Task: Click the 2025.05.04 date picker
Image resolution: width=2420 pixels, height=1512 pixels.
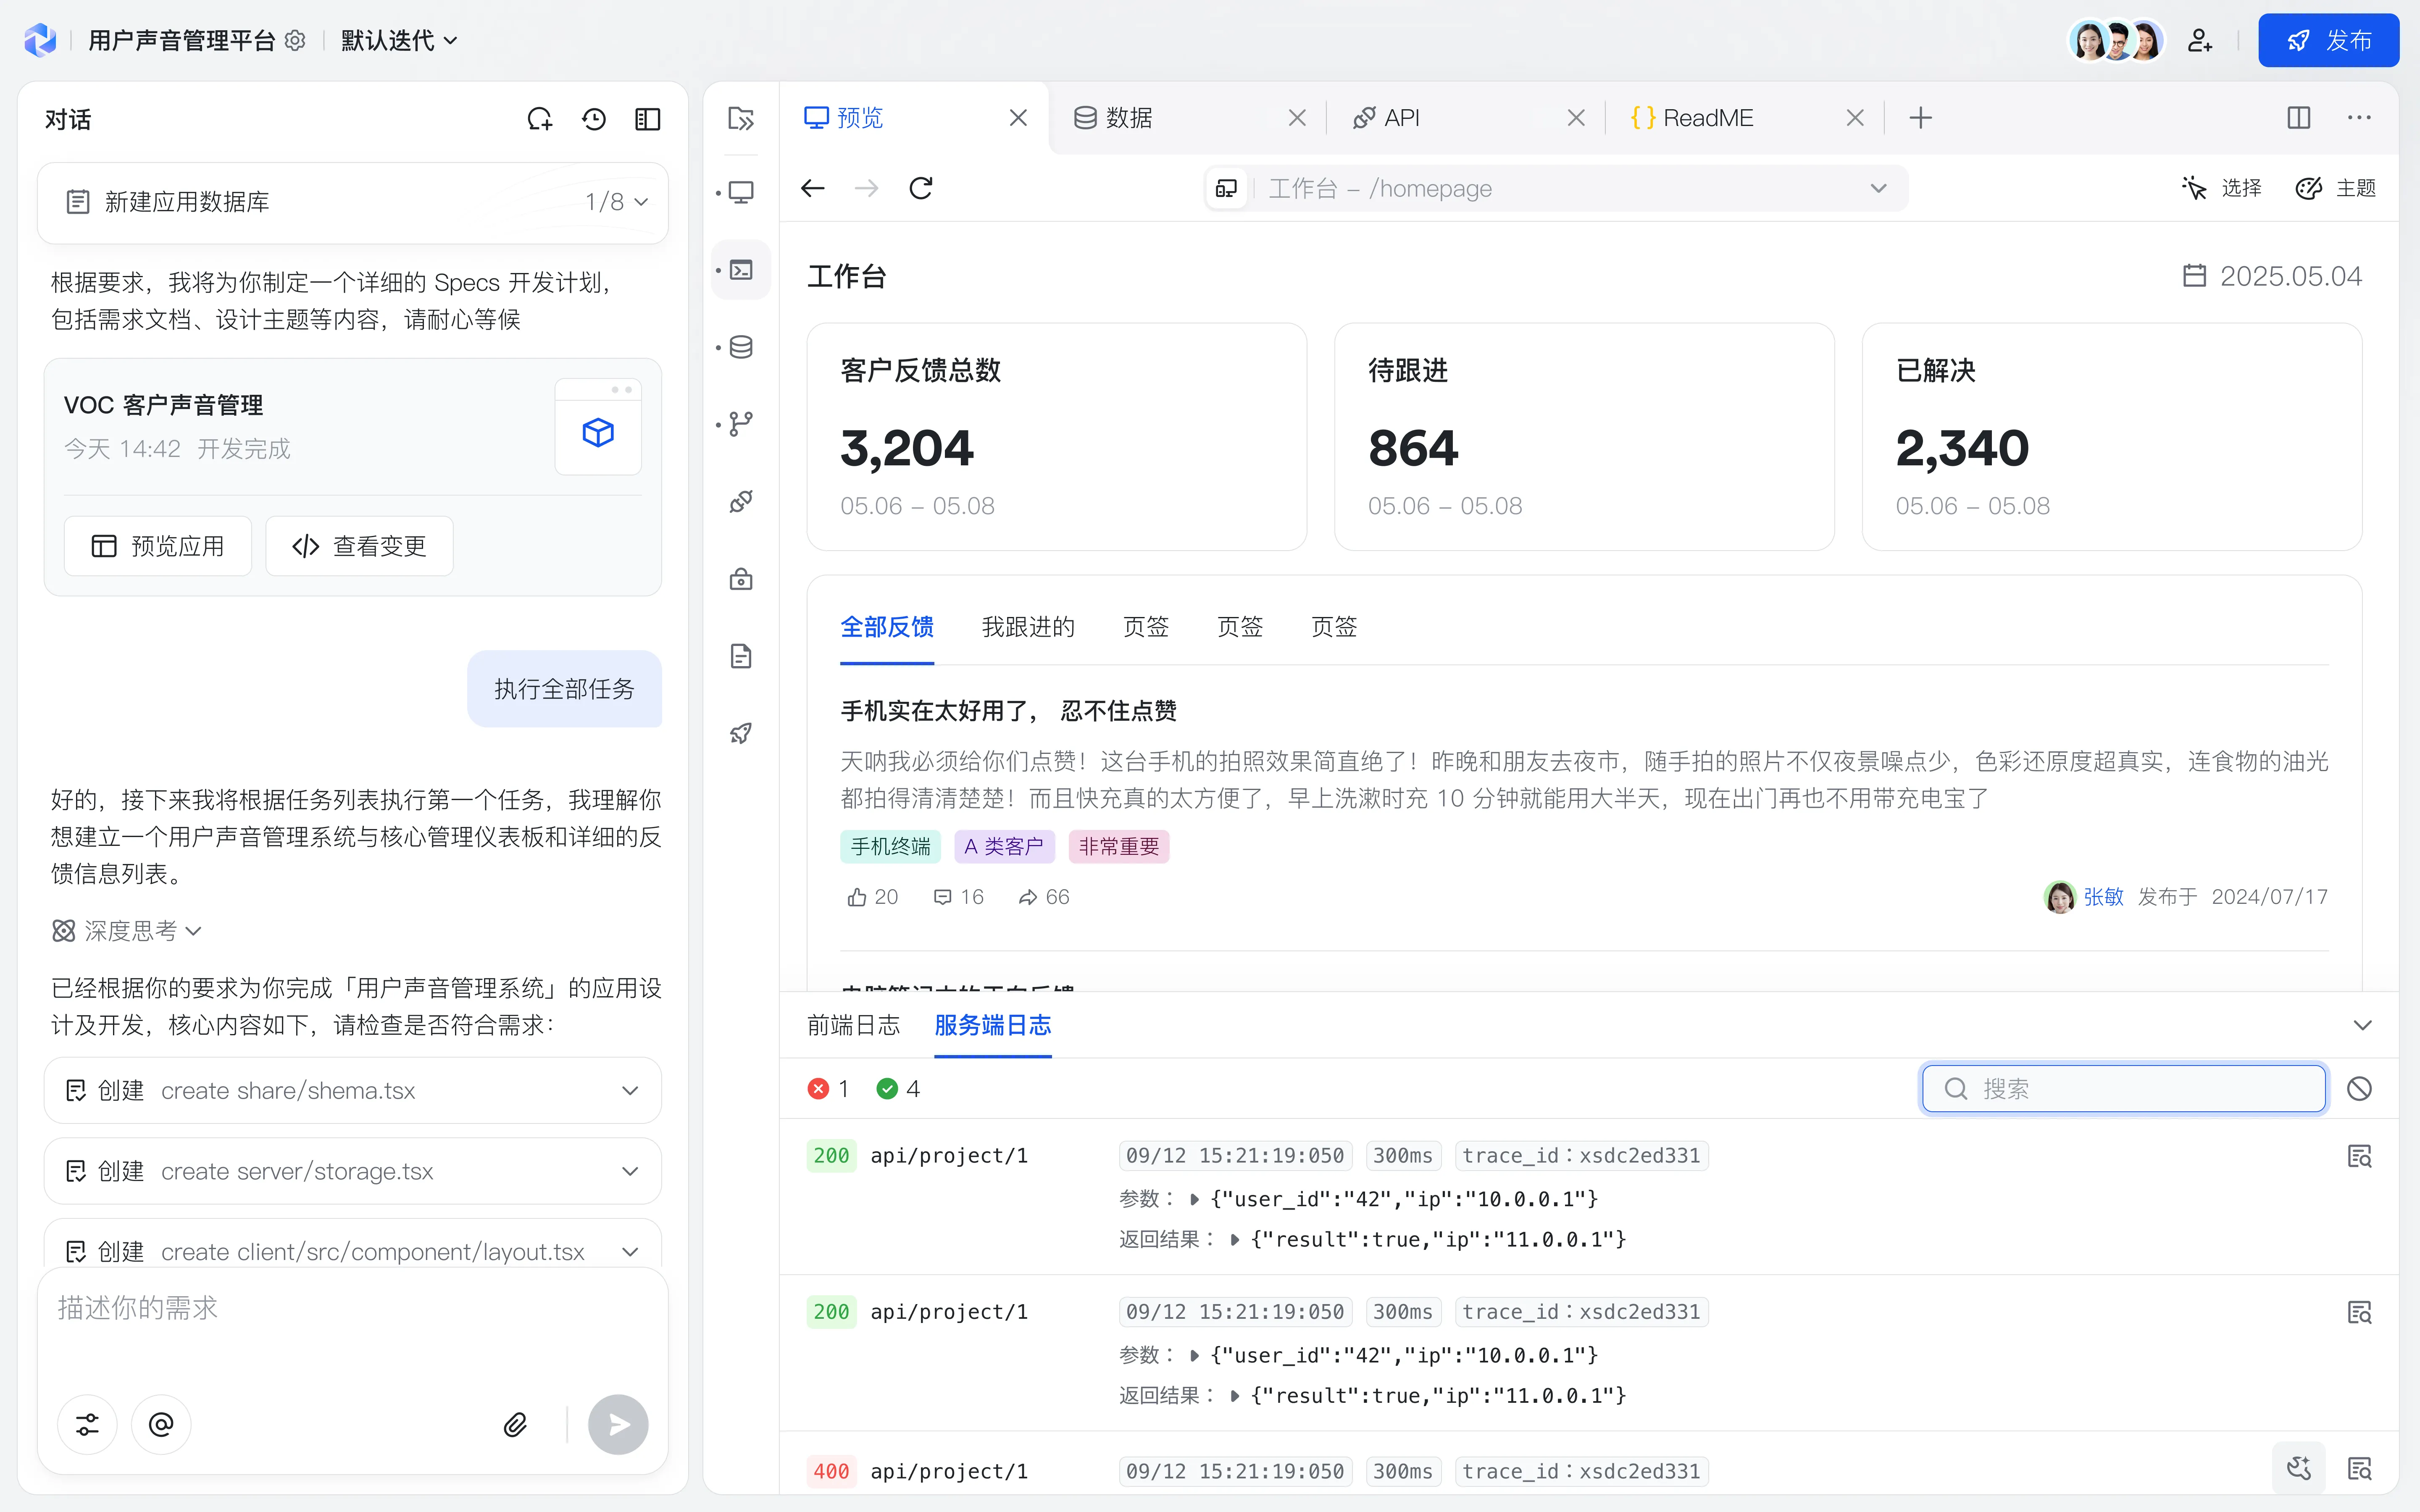Action: pyautogui.click(x=2272, y=276)
